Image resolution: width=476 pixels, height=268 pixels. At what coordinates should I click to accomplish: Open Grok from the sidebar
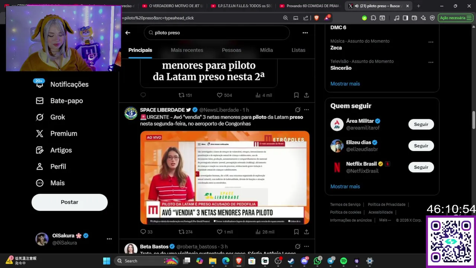(51, 117)
